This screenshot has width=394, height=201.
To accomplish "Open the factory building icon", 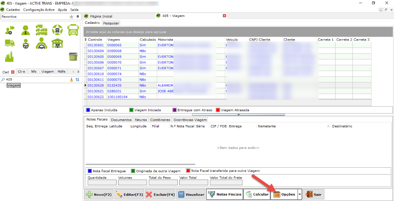I will click(x=10, y=57).
